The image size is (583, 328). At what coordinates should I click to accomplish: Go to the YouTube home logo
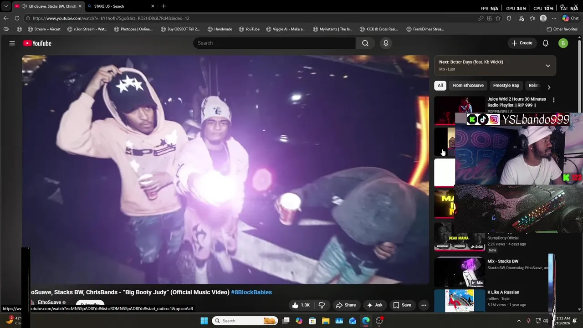coord(37,43)
